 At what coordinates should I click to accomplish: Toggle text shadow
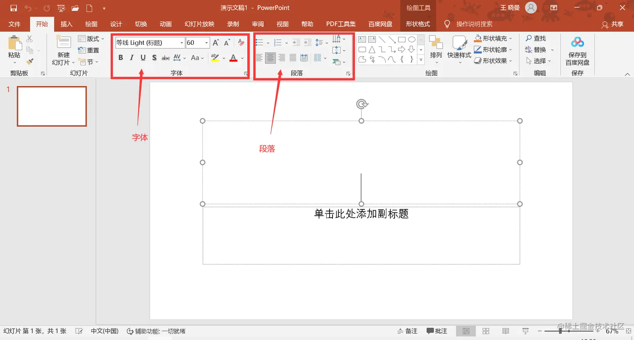(x=154, y=58)
